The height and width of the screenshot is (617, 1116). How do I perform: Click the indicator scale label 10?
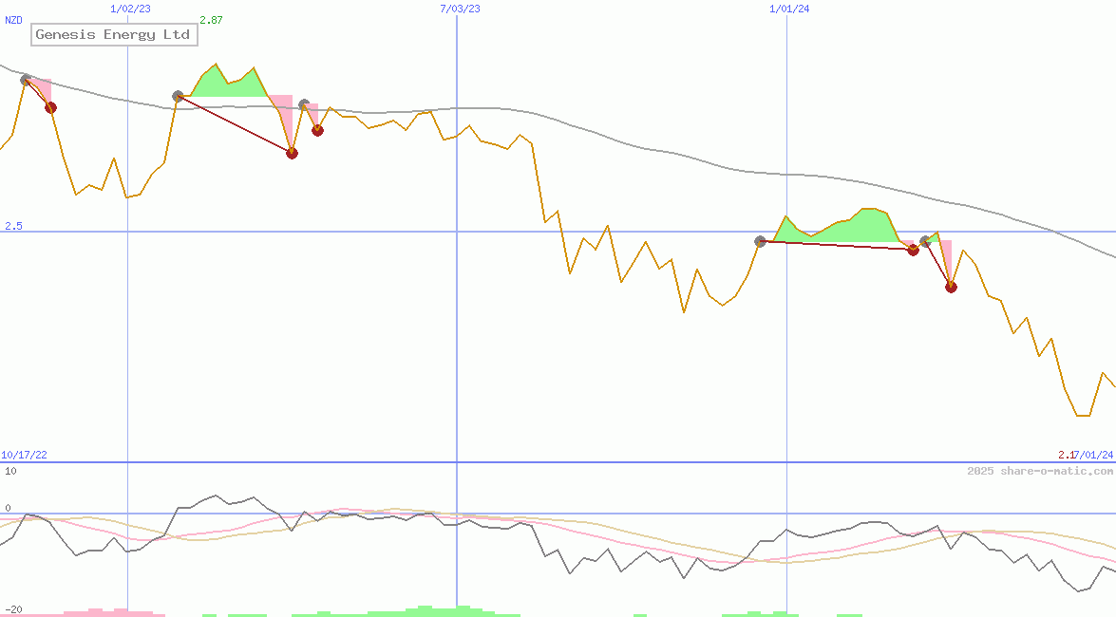10,471
